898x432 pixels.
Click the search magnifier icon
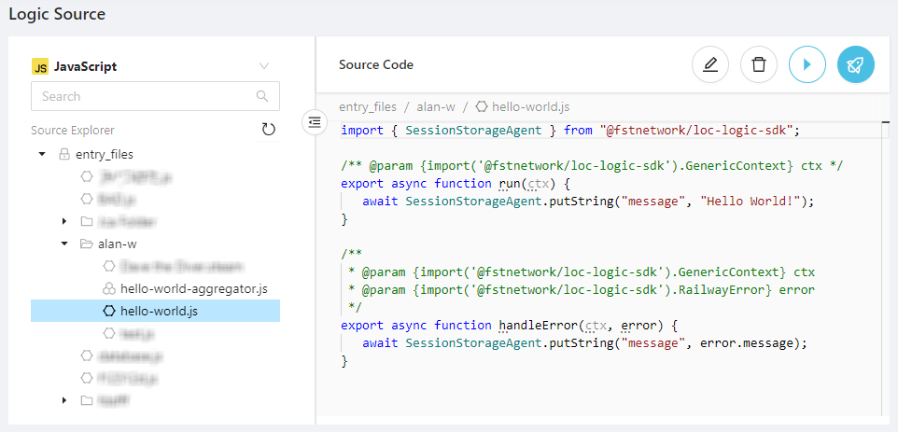[x=262, y=96]
